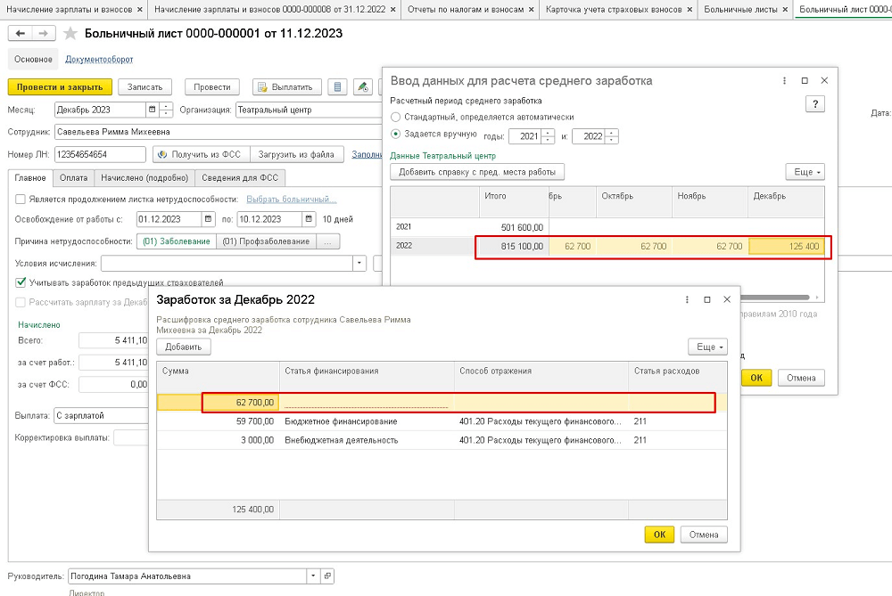The width and height of the screenshot is (892, 596).
Task: Open 'Еще' menu in Заработок за Декабрь dialog
Action: 707,347
